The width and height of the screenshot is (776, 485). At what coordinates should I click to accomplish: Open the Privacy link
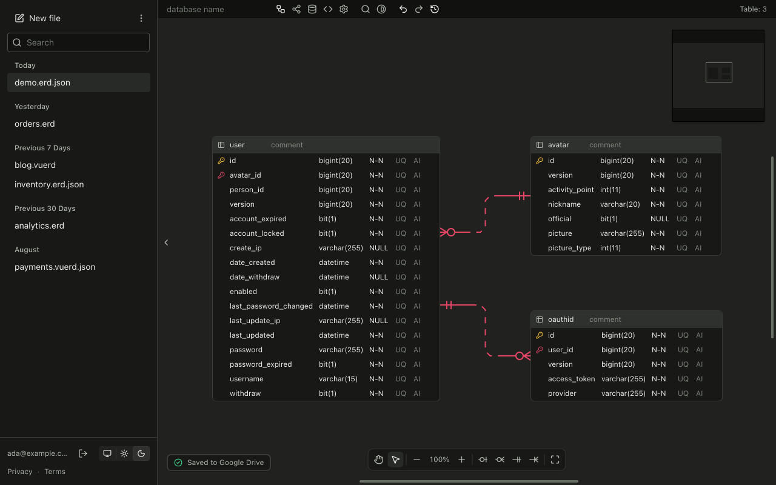click(20, 472)
